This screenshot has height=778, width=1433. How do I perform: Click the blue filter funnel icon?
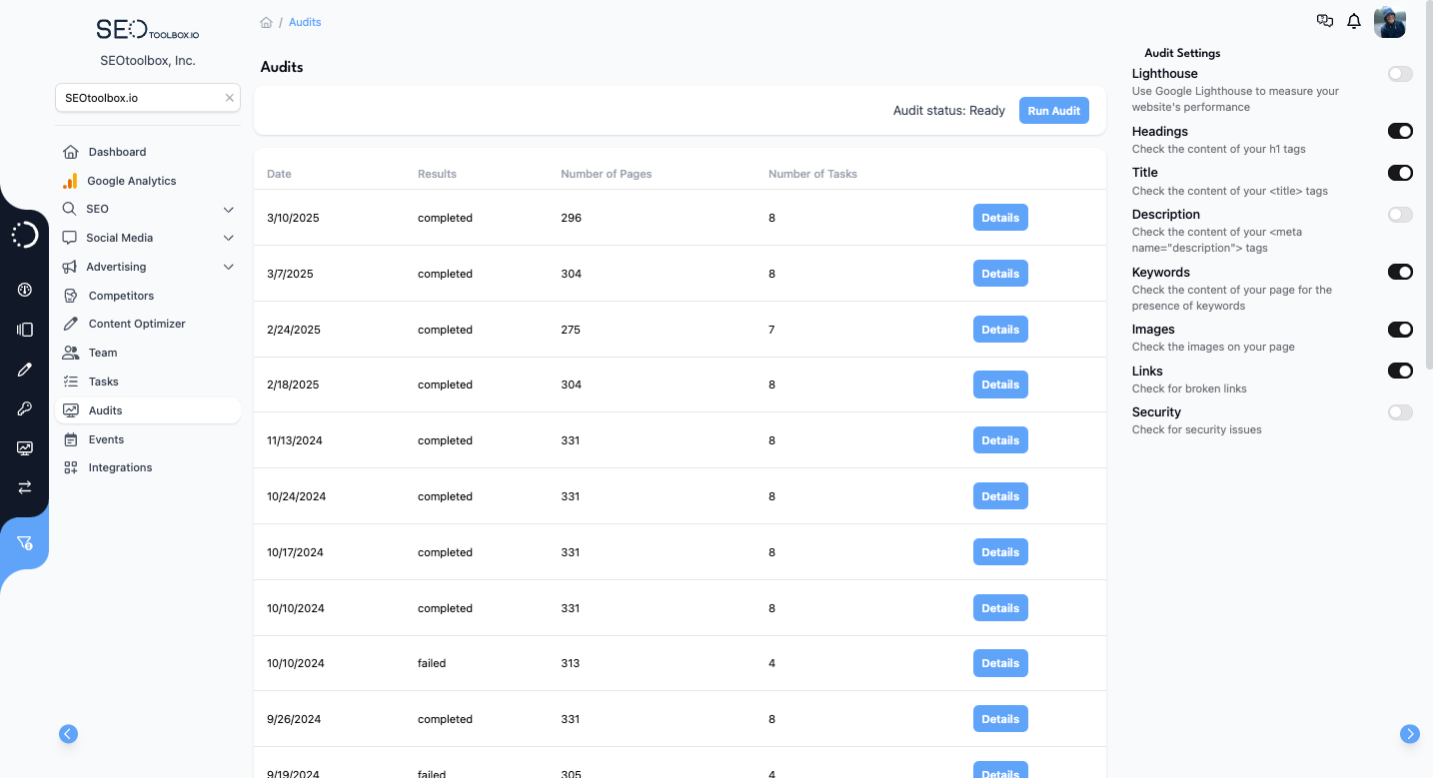coord(24,543)
